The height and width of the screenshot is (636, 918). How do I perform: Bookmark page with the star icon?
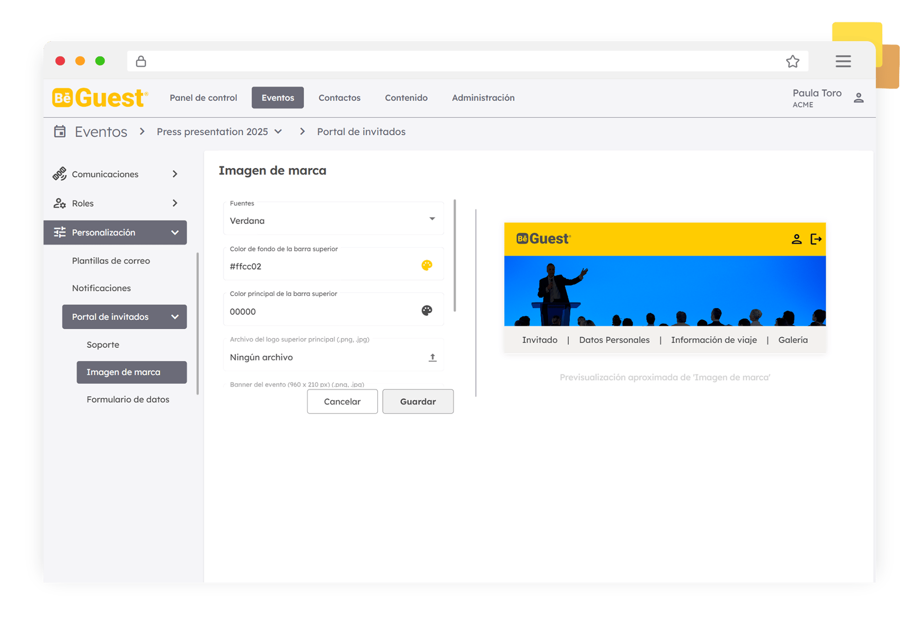pyautogui.click(x=793, y=61)
